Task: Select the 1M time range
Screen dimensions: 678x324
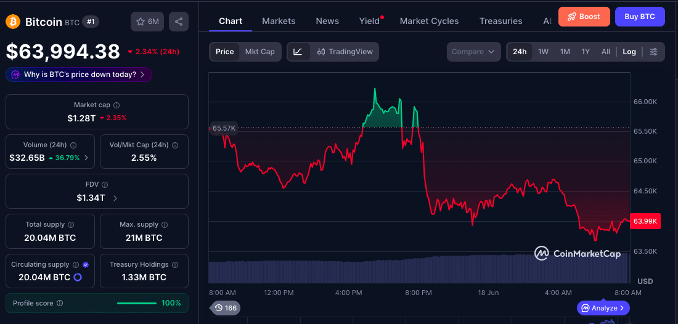Action: pyautogui.click(x=565, y=52)
